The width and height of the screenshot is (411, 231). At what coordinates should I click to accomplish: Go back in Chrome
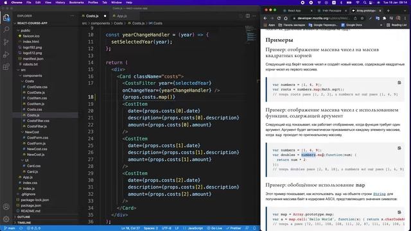(265, 19)
